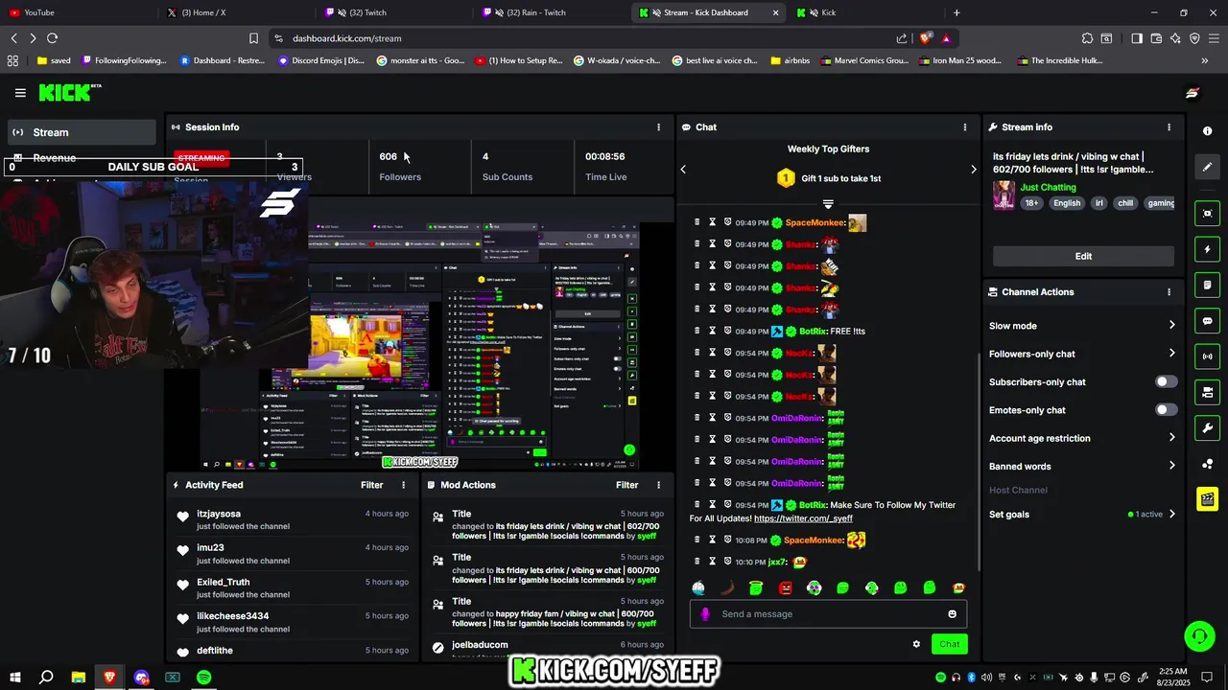The width and height of the screenshot is (1228, 690).
Task: Next arrow on Weekly Top Gifters
Action: pyautogui.click(x=973, y=170)
